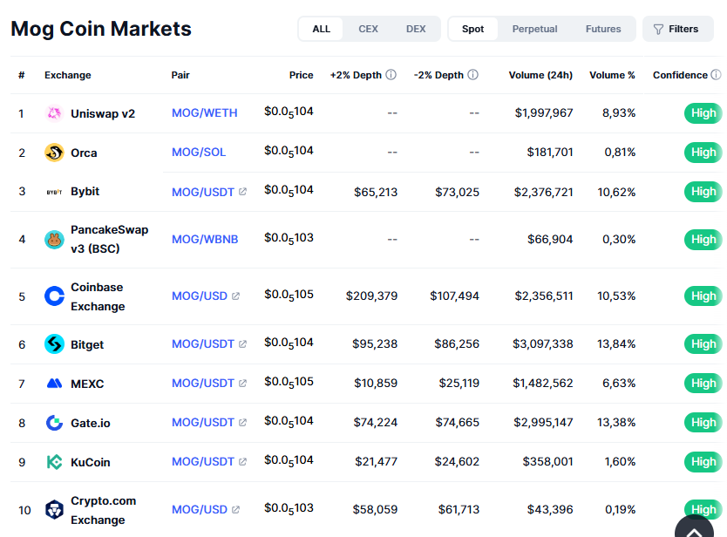Screen dimensions: 727x537
Task: Click the $3,097,338 volume value
Action: (542, 343)
